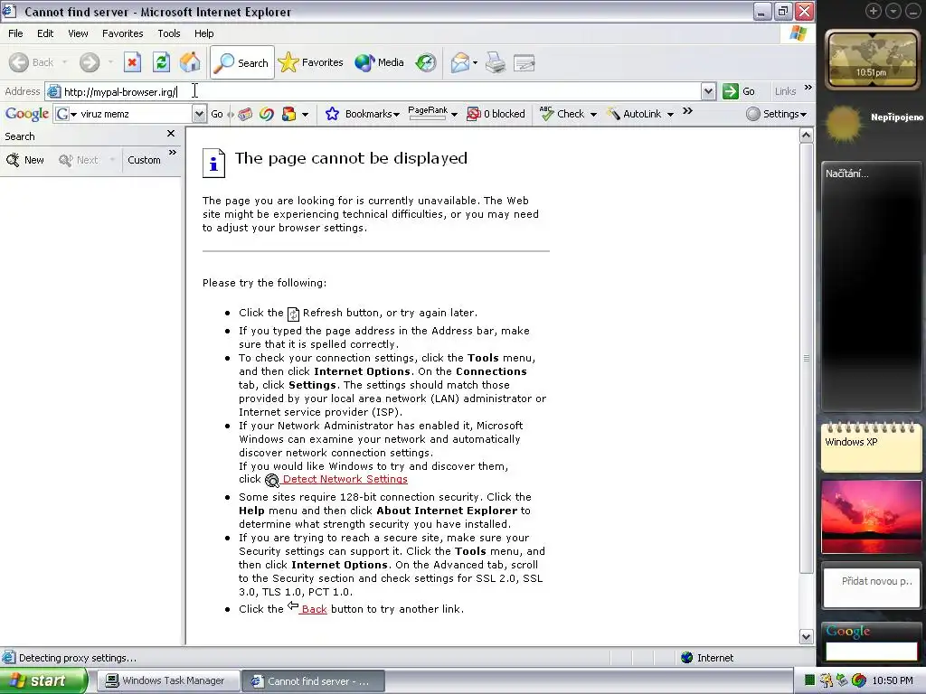Screen dimensions: 926x694
Task: Expand the Address bar dropdown list
Action: pyautogui.click(x=709, y=91)
